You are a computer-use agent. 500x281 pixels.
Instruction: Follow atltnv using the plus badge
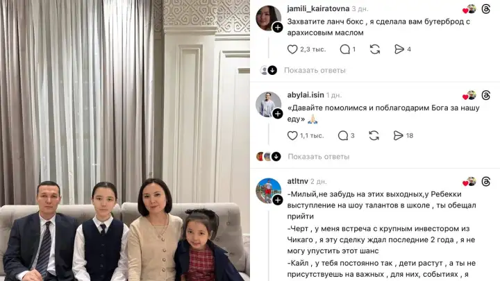point(278,200)
